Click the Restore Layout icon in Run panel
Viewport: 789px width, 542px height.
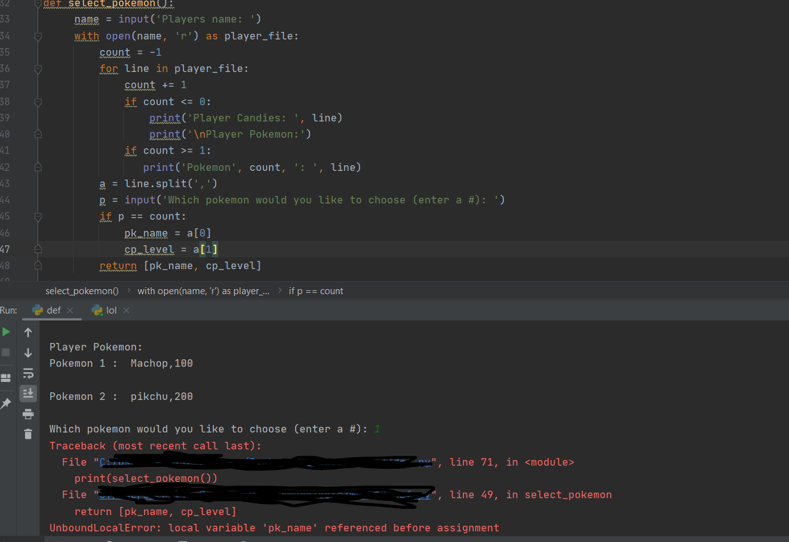click(6, 378)
